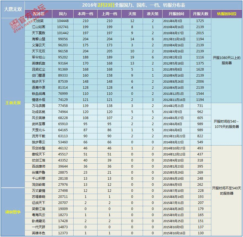The image size is (243, 237).
Task: Select the 万马奔腾 server row name
Action: 39,106
